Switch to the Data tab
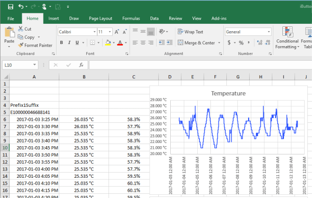Viewport: 312px width, 198px height. [154, 19]
